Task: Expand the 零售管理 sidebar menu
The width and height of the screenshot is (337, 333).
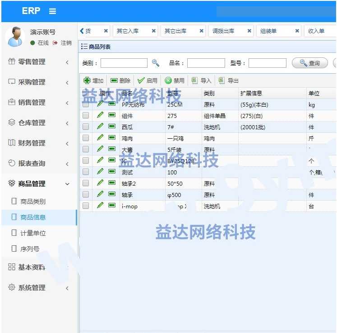Action: (x=39, y=62)
